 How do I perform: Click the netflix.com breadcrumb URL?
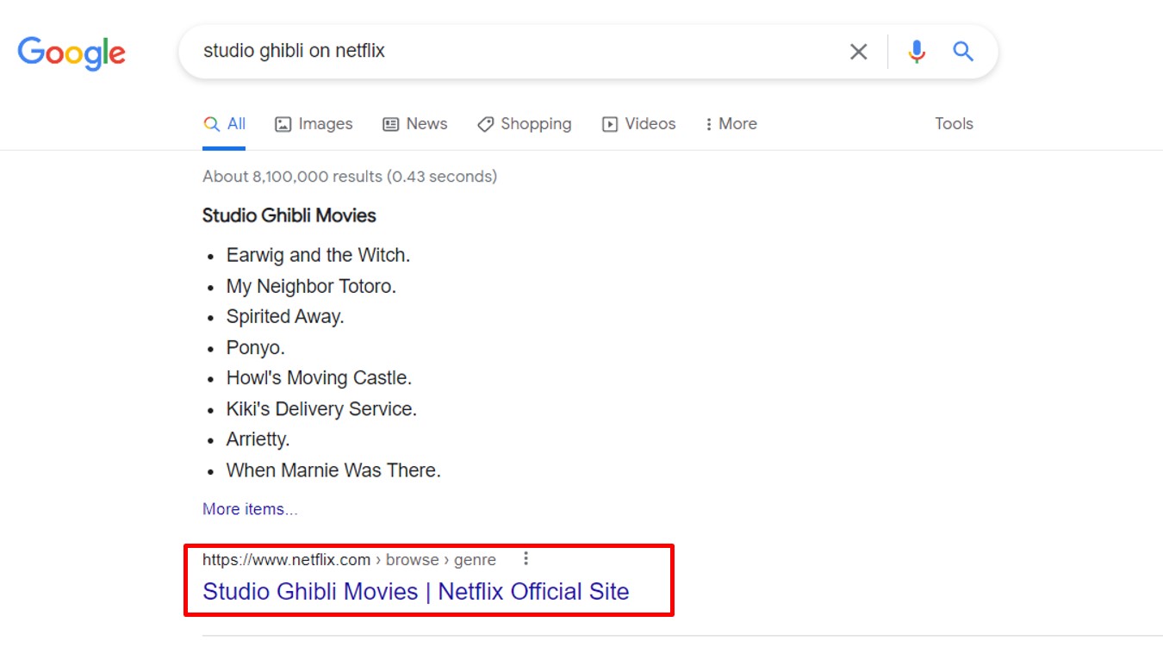(286, 558)
